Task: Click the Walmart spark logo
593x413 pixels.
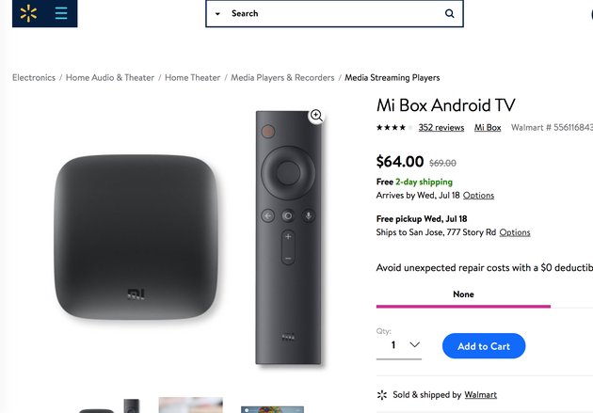Action: coord(26,13)
